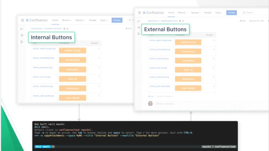Click Confluence logo in External Buttons window
The image size is (269, 151).
[153, 13]
